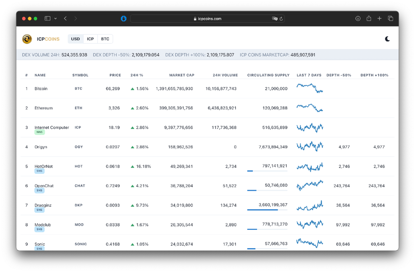Image resolution: width=415 pixels, height=272 pixels.
Task: Expand sidebar dropdown chevron in Safari toolbar
Action: [55, 19]
